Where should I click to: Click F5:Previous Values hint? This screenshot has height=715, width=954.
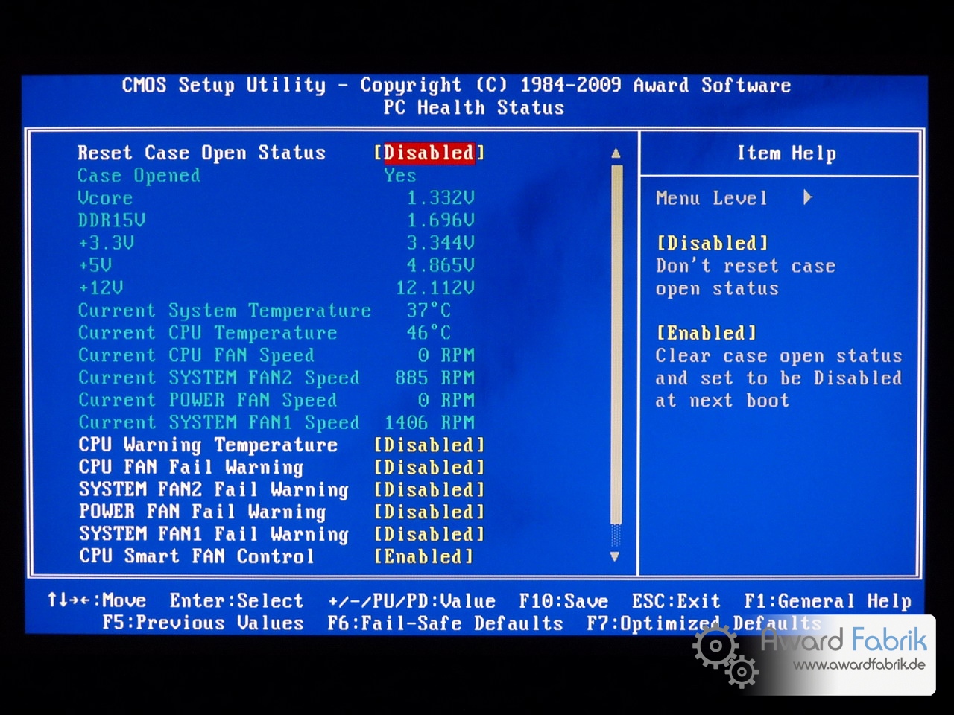click(203, 623)
